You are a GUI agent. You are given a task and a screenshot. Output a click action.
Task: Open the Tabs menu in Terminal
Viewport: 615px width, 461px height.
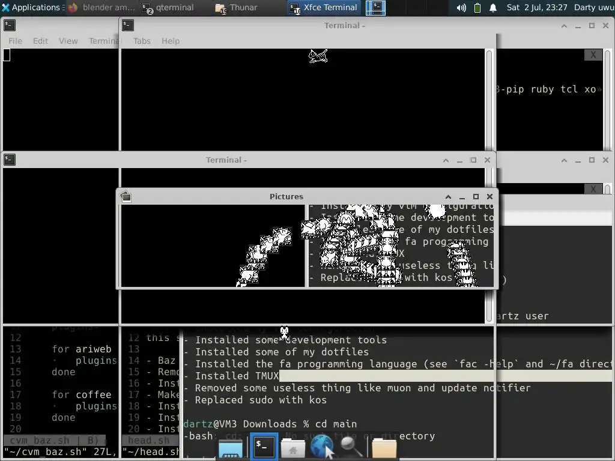pyautogui.click(x=142, y=41)
